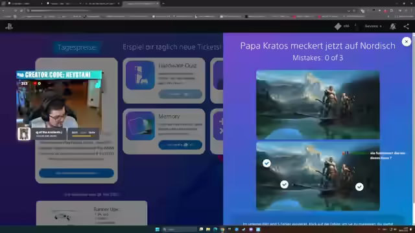
Task: Click the checkmark near the boat oar
Action: pos(284,184)
